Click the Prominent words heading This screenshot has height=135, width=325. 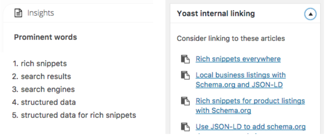45,37
